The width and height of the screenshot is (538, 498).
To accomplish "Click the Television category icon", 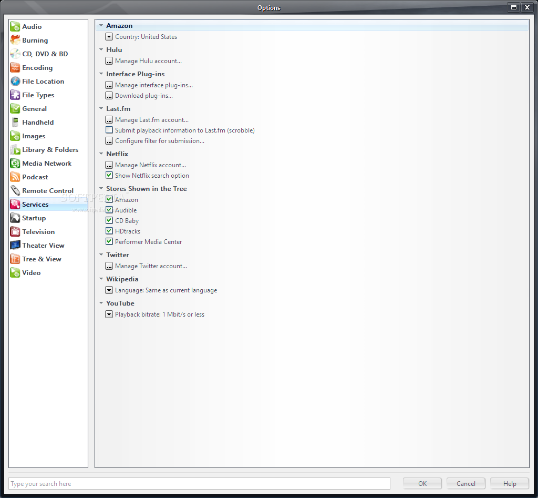I will (x=15, y=232).
